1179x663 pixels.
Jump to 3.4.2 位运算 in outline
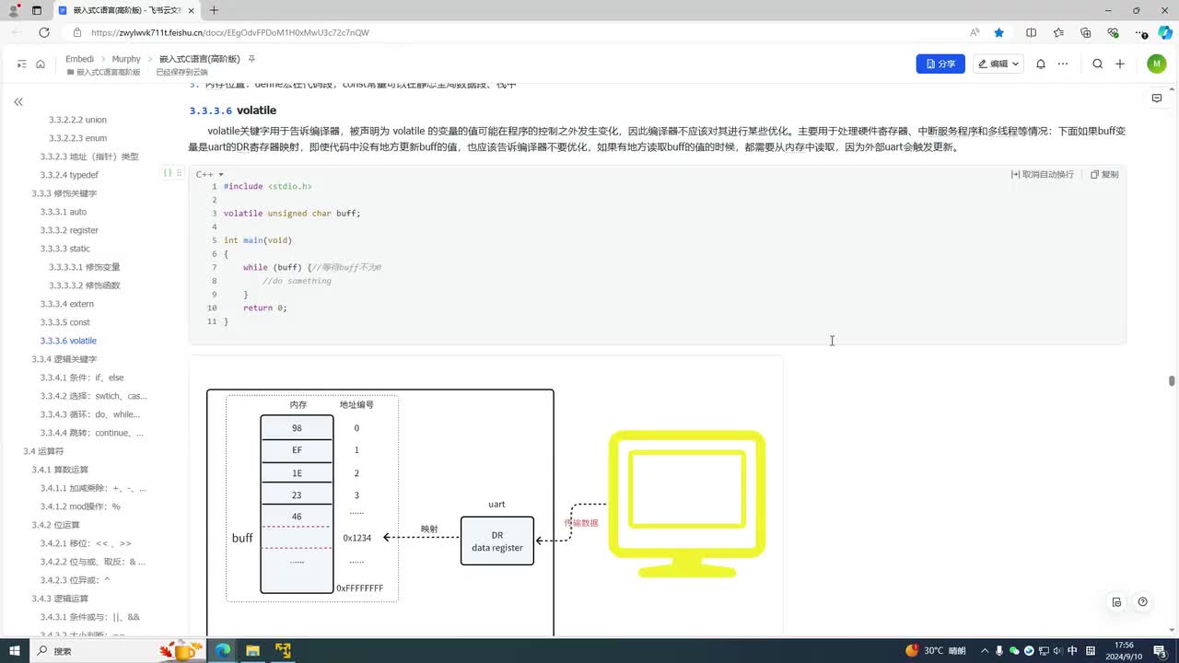click(55, 525)
